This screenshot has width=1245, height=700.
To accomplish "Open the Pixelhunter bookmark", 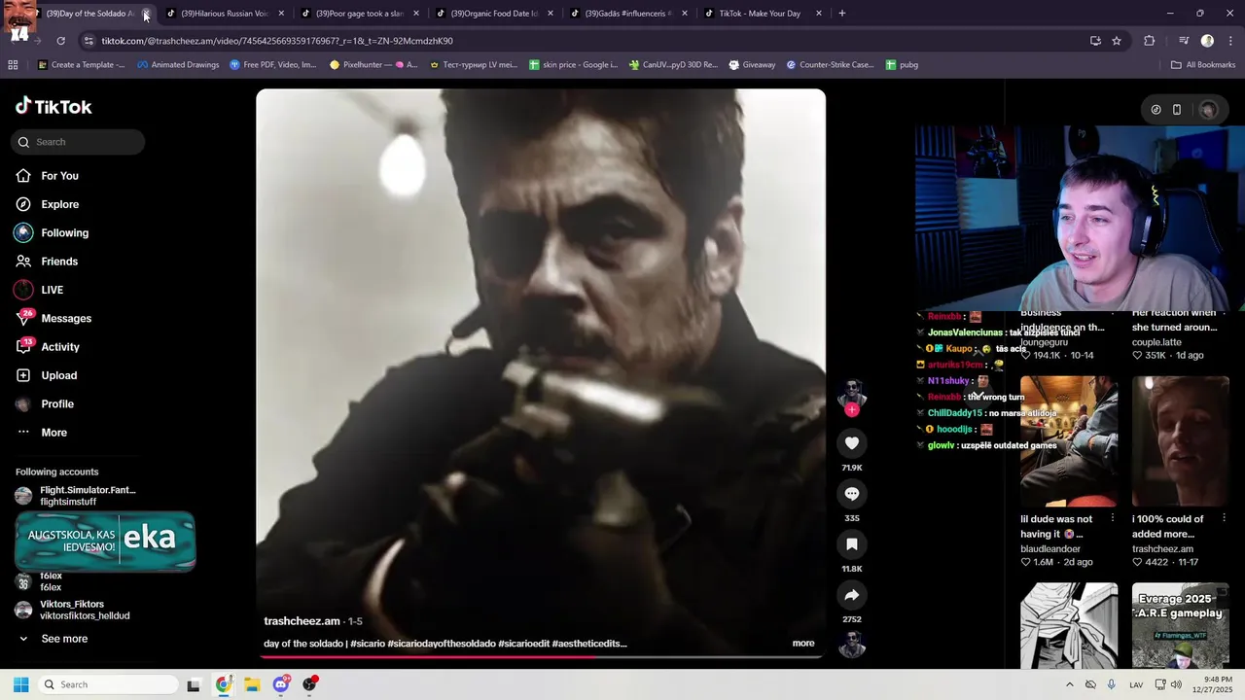I will coord(373,65).
